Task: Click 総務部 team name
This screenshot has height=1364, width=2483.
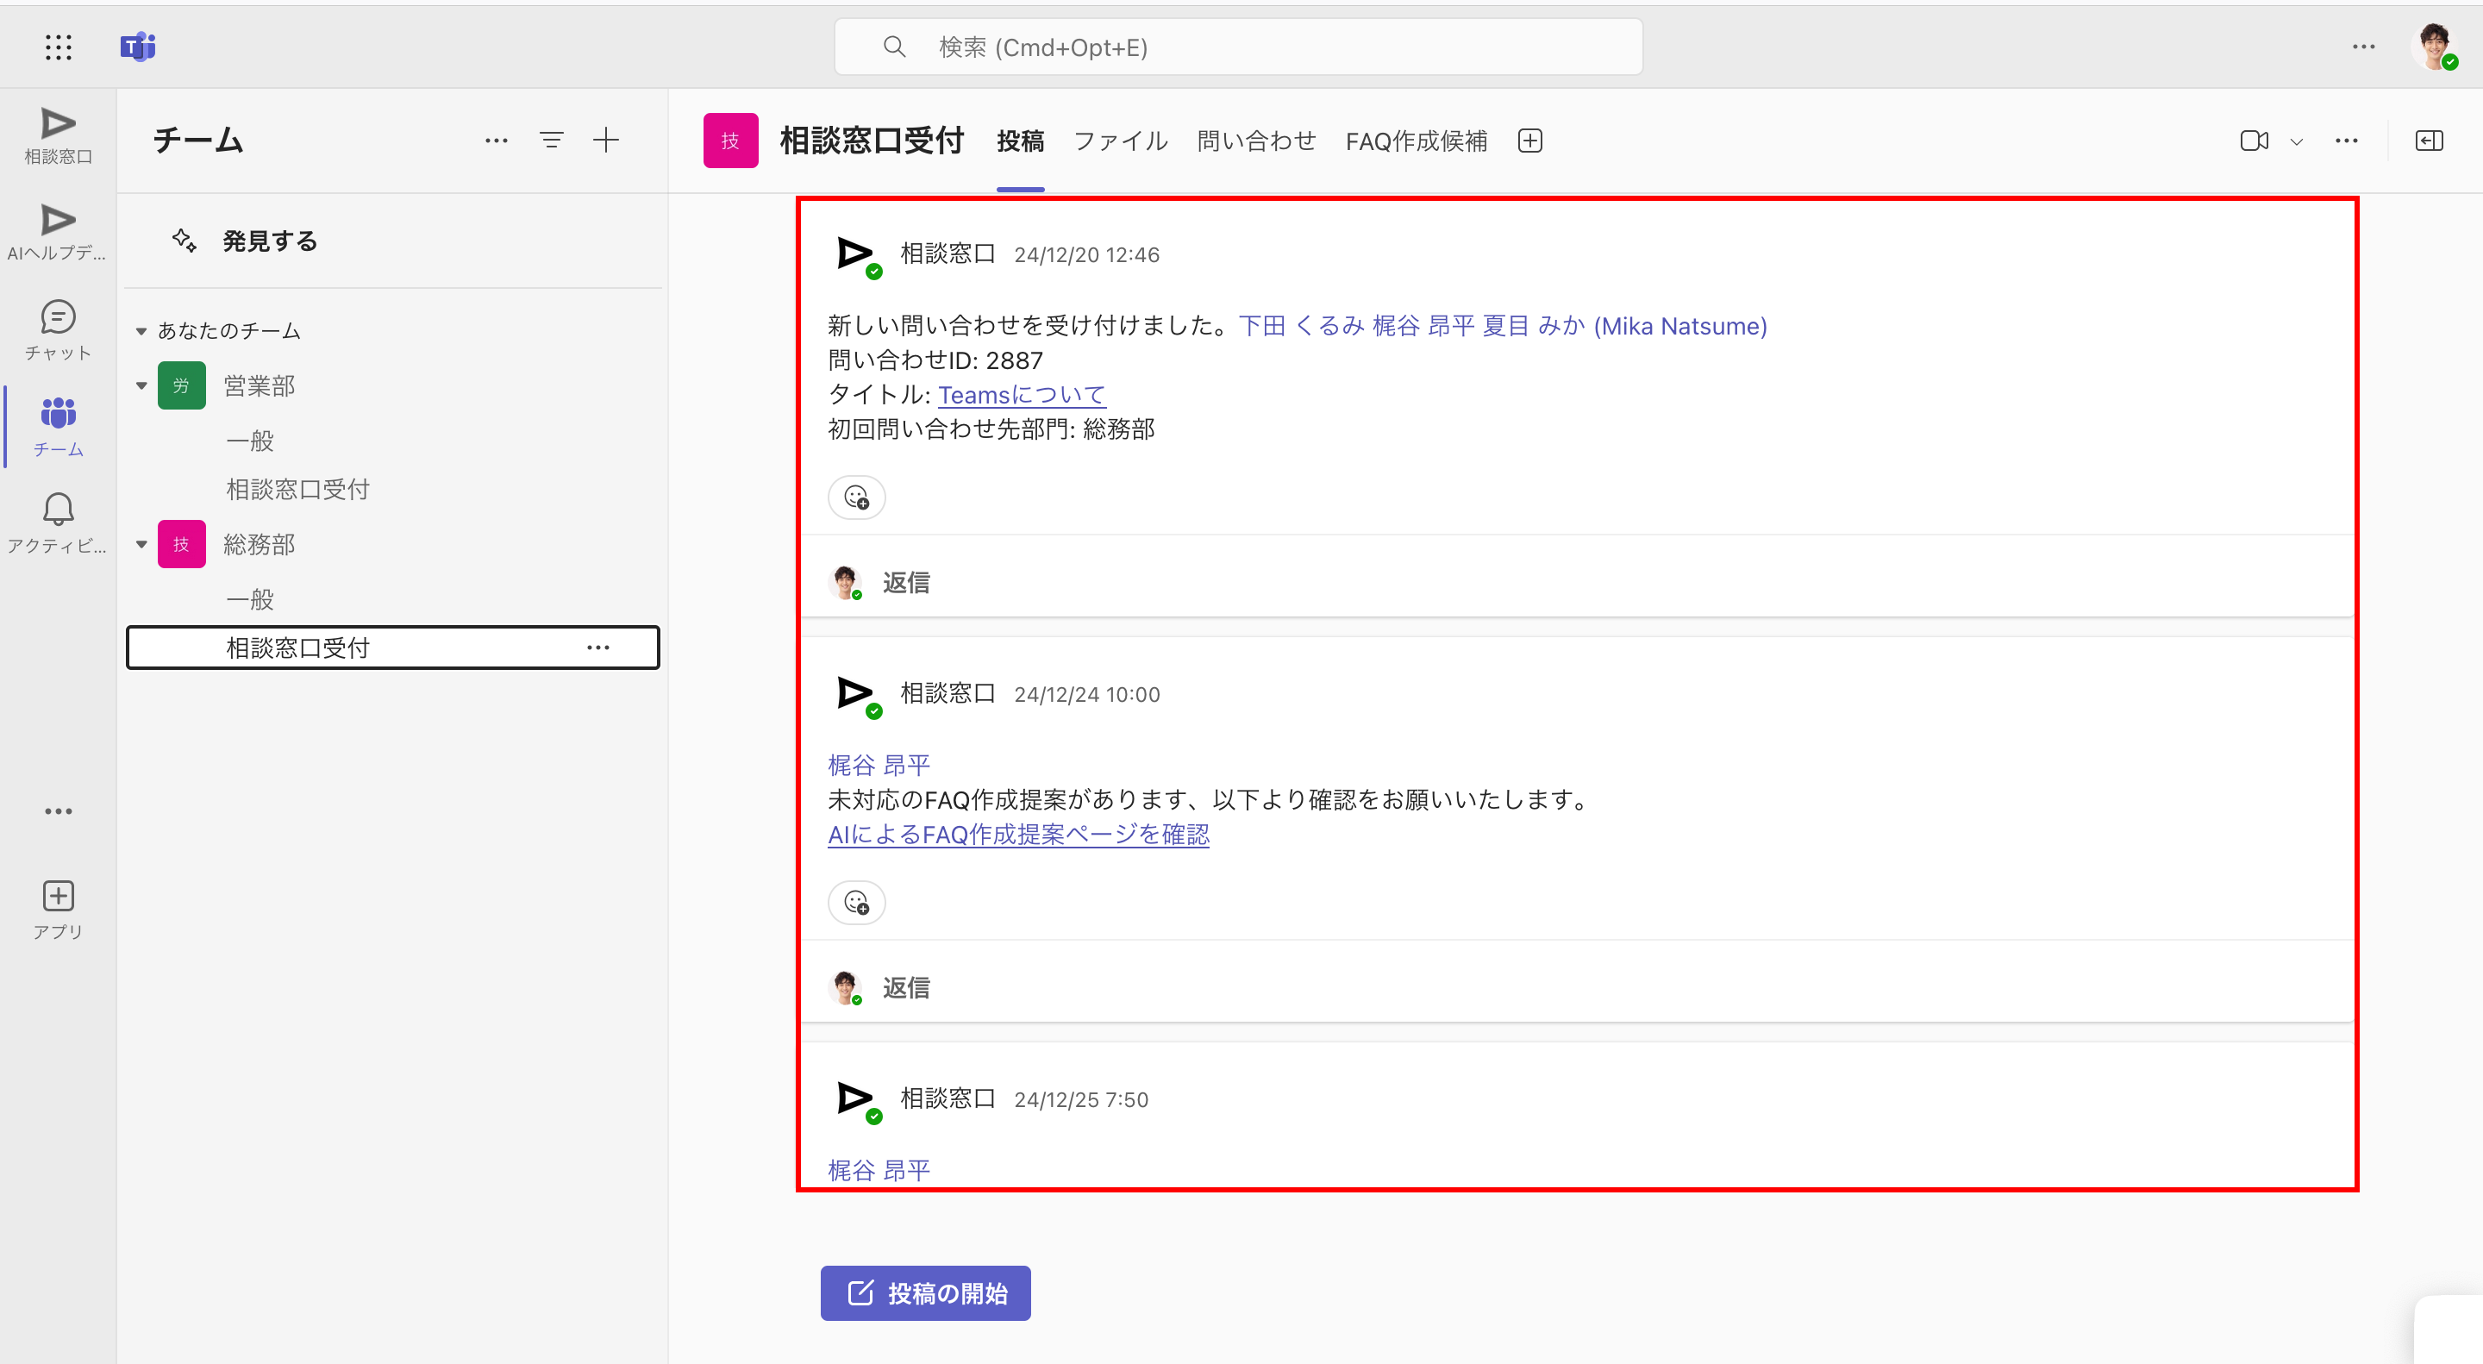Action: [x=260, y=545]
